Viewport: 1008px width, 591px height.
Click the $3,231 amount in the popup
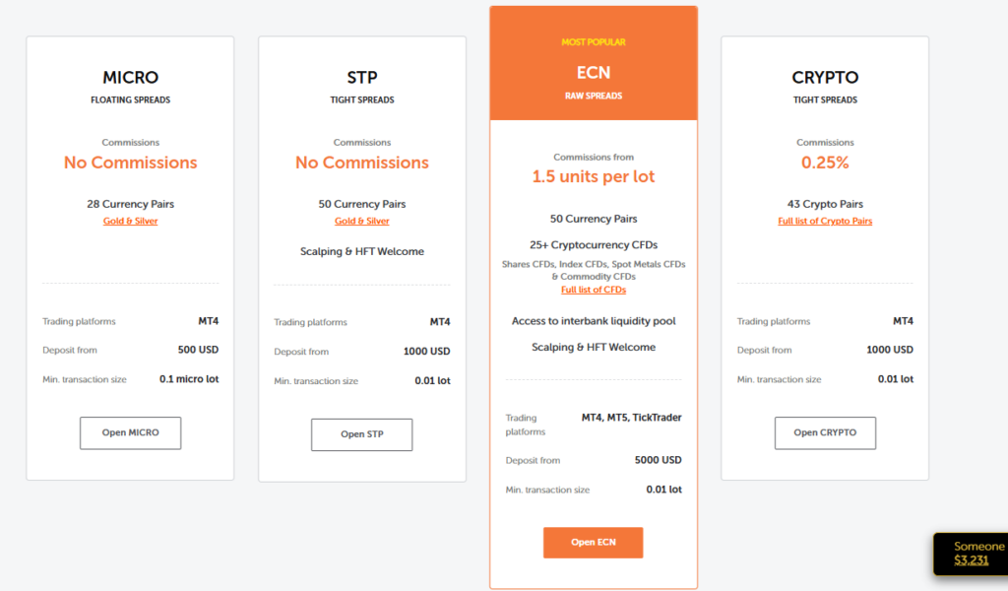(972, 560)
